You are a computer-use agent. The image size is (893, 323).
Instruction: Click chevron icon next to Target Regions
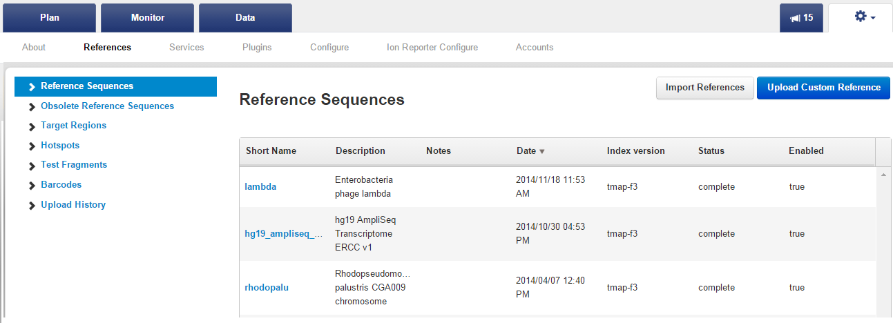point(32,126)
